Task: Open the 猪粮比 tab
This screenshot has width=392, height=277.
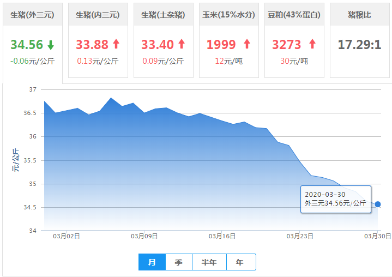Action: 359,14
